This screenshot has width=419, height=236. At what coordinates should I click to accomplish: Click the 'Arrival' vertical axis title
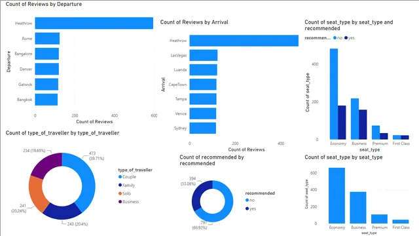coord(163,85)
